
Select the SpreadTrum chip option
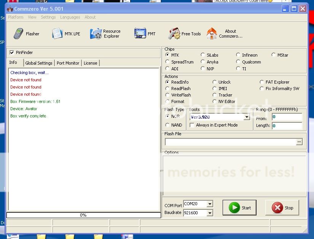(x=168, y=62)
